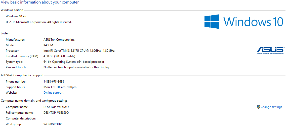Viewport: 288px width, 127px height.
Task: Click the DESKTOP-V6E6S6Q value beside Computer name
Action: [x=56, y=107]
